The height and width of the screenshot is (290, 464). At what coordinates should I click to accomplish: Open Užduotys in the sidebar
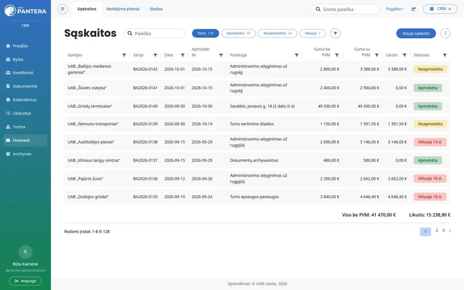[26, 113]
